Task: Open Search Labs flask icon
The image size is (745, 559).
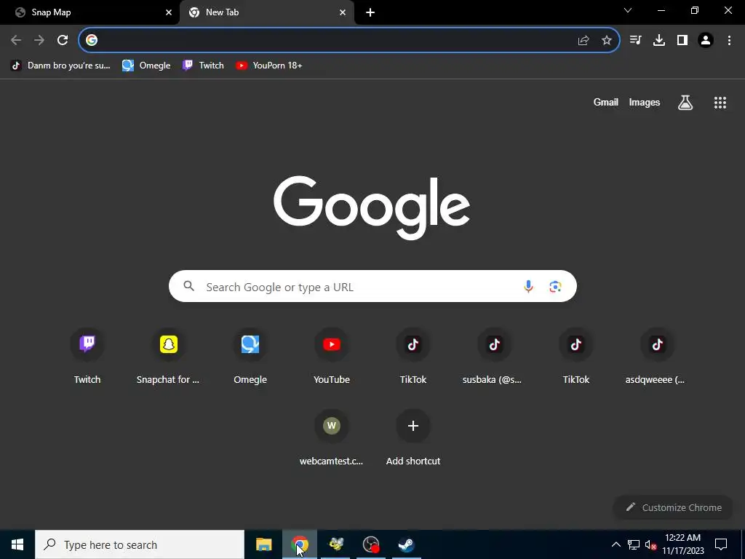Action: tap(685, 102)
